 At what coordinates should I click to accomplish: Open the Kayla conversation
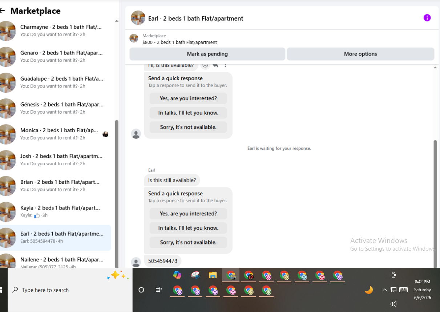click(x=56, y=211)
